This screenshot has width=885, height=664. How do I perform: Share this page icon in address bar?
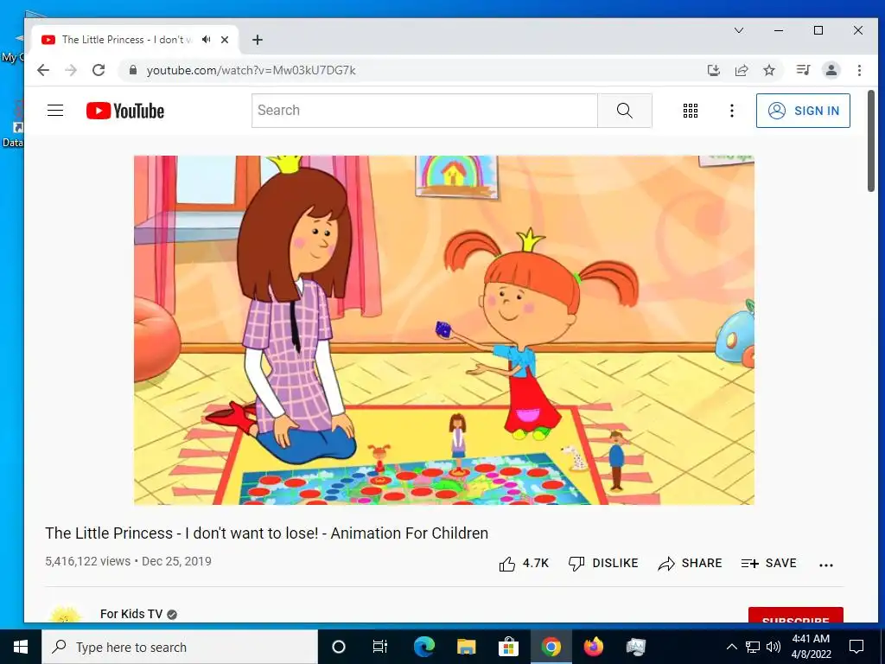coord(741,70)
